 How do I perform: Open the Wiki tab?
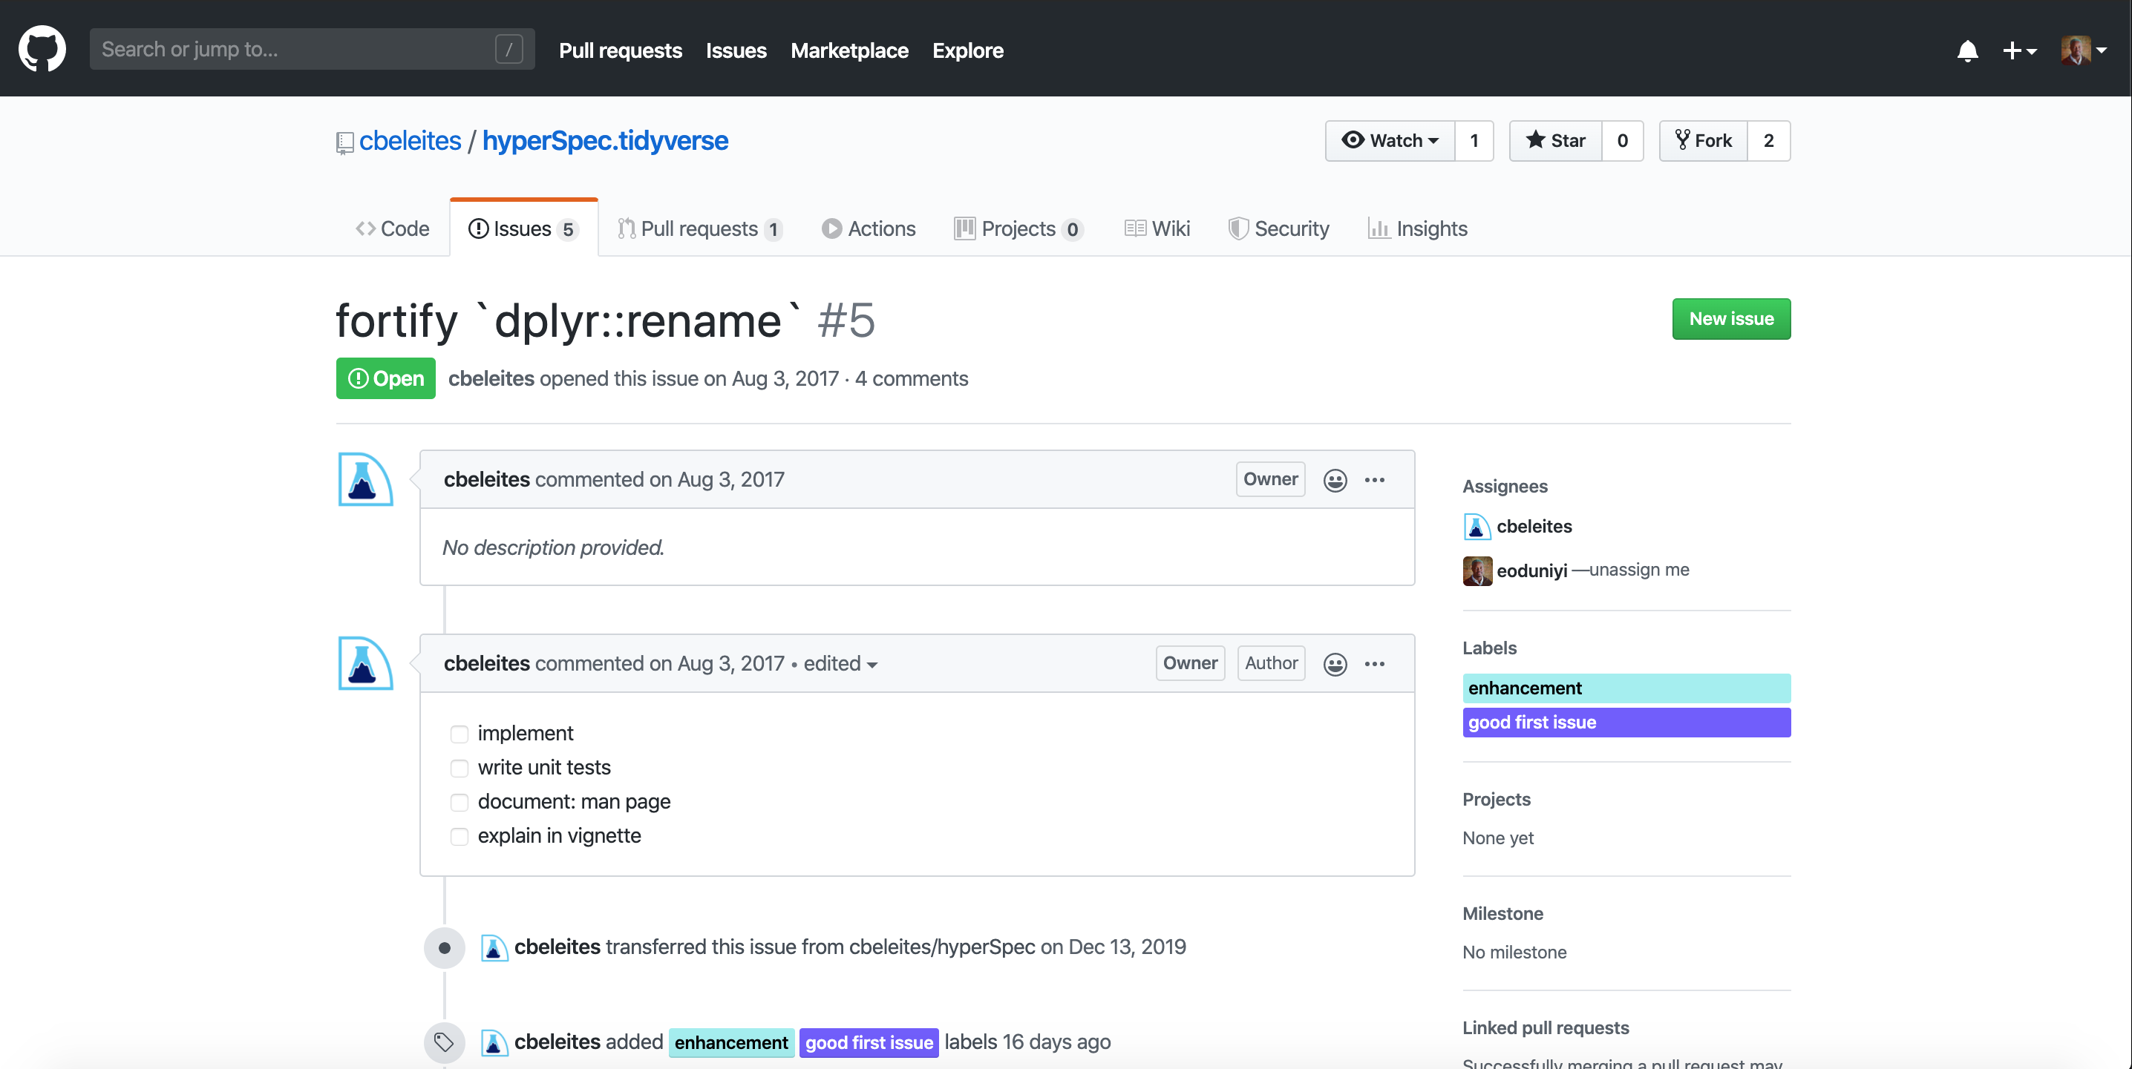(1157, 228)
